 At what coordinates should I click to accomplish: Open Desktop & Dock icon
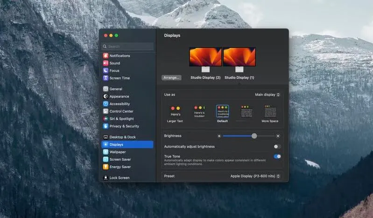point(106,137)
